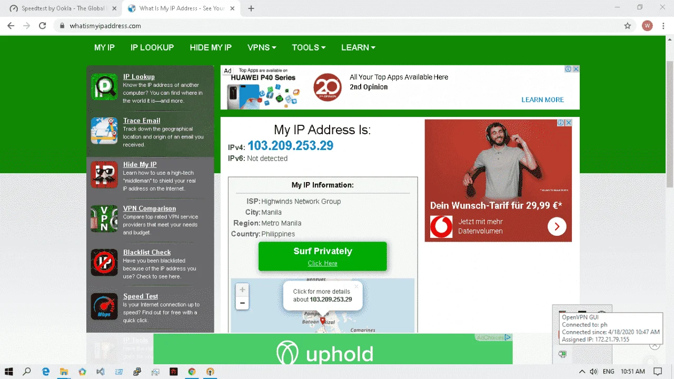Open Windows search from the taskbar
This screenshot has height=379, width=674.
point(27,372)
